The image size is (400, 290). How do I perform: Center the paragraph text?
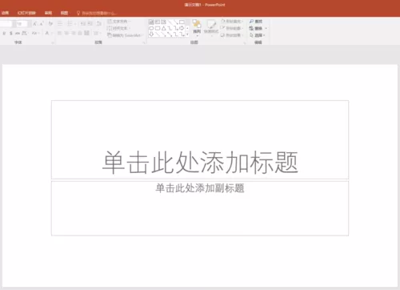coord(66,33)
